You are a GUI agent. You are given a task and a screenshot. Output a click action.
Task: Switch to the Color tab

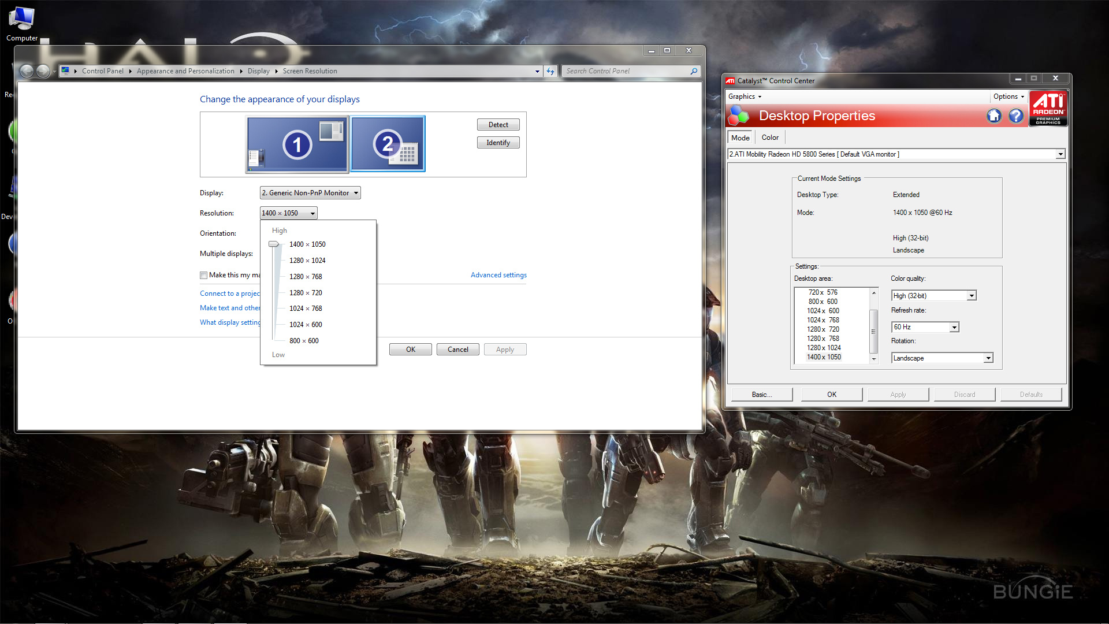(770, 138)
